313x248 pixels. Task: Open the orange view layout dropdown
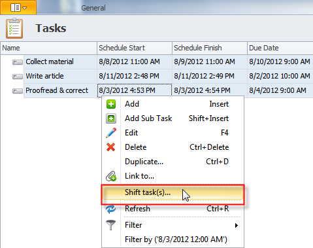click(x=18, y=8)
